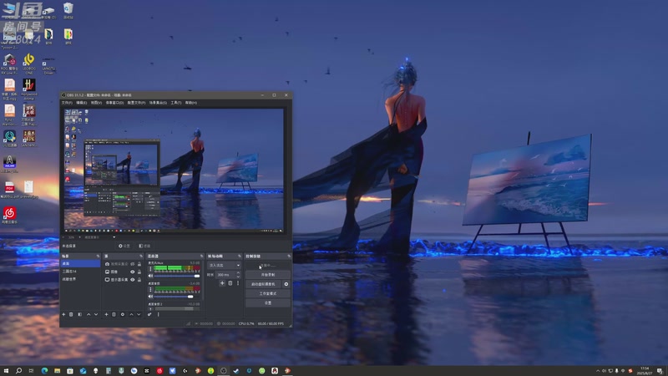668x376 pixels.
Task: Open OBS File menu (文件)
Action: coord(67,103)
